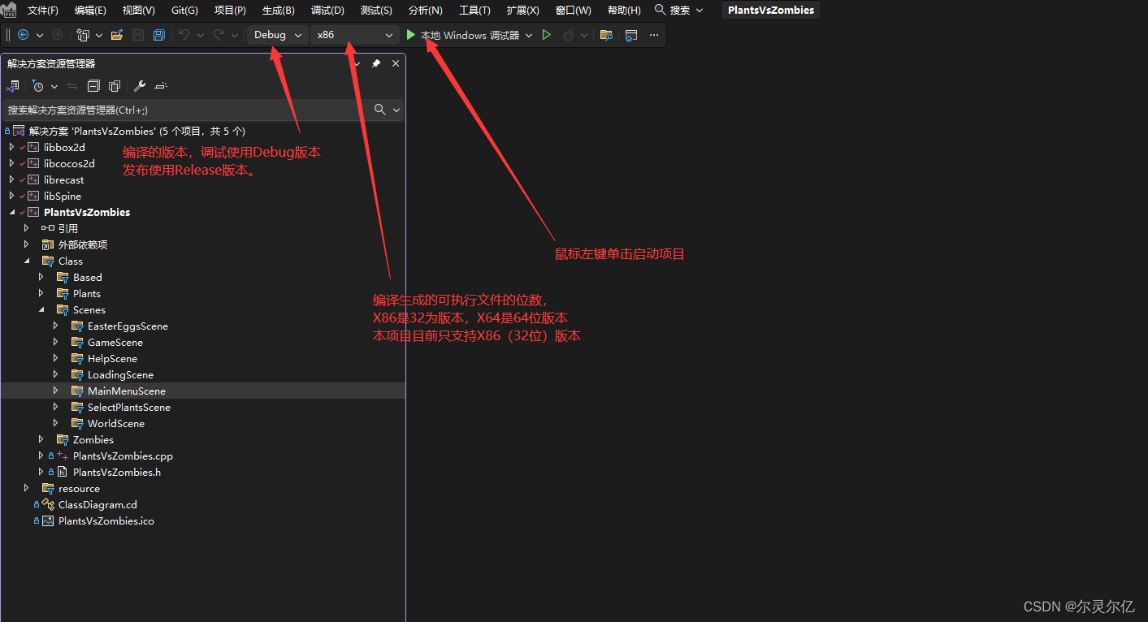Open the 文件(F) menu

pos(43,11)
